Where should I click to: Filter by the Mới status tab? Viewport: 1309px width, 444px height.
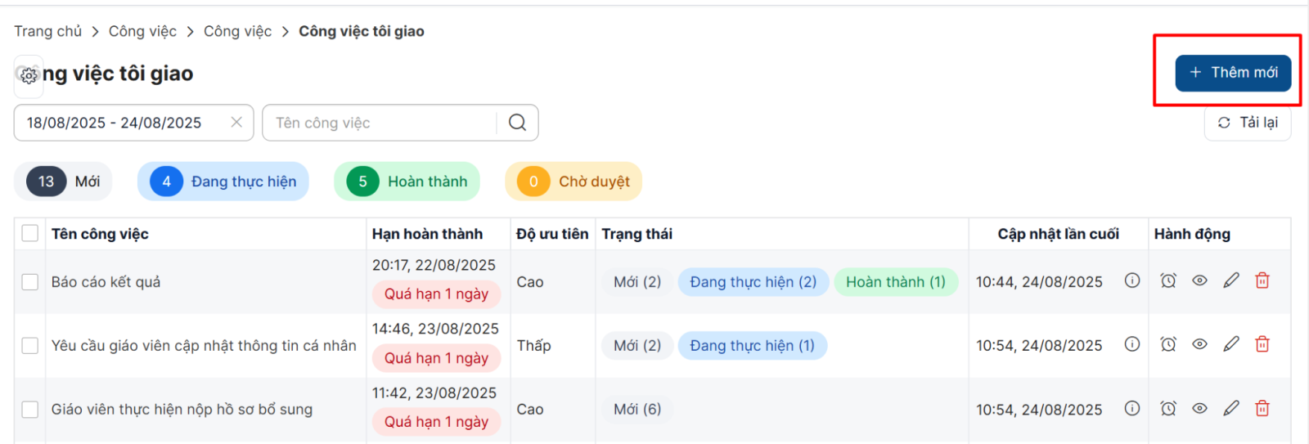63,182
